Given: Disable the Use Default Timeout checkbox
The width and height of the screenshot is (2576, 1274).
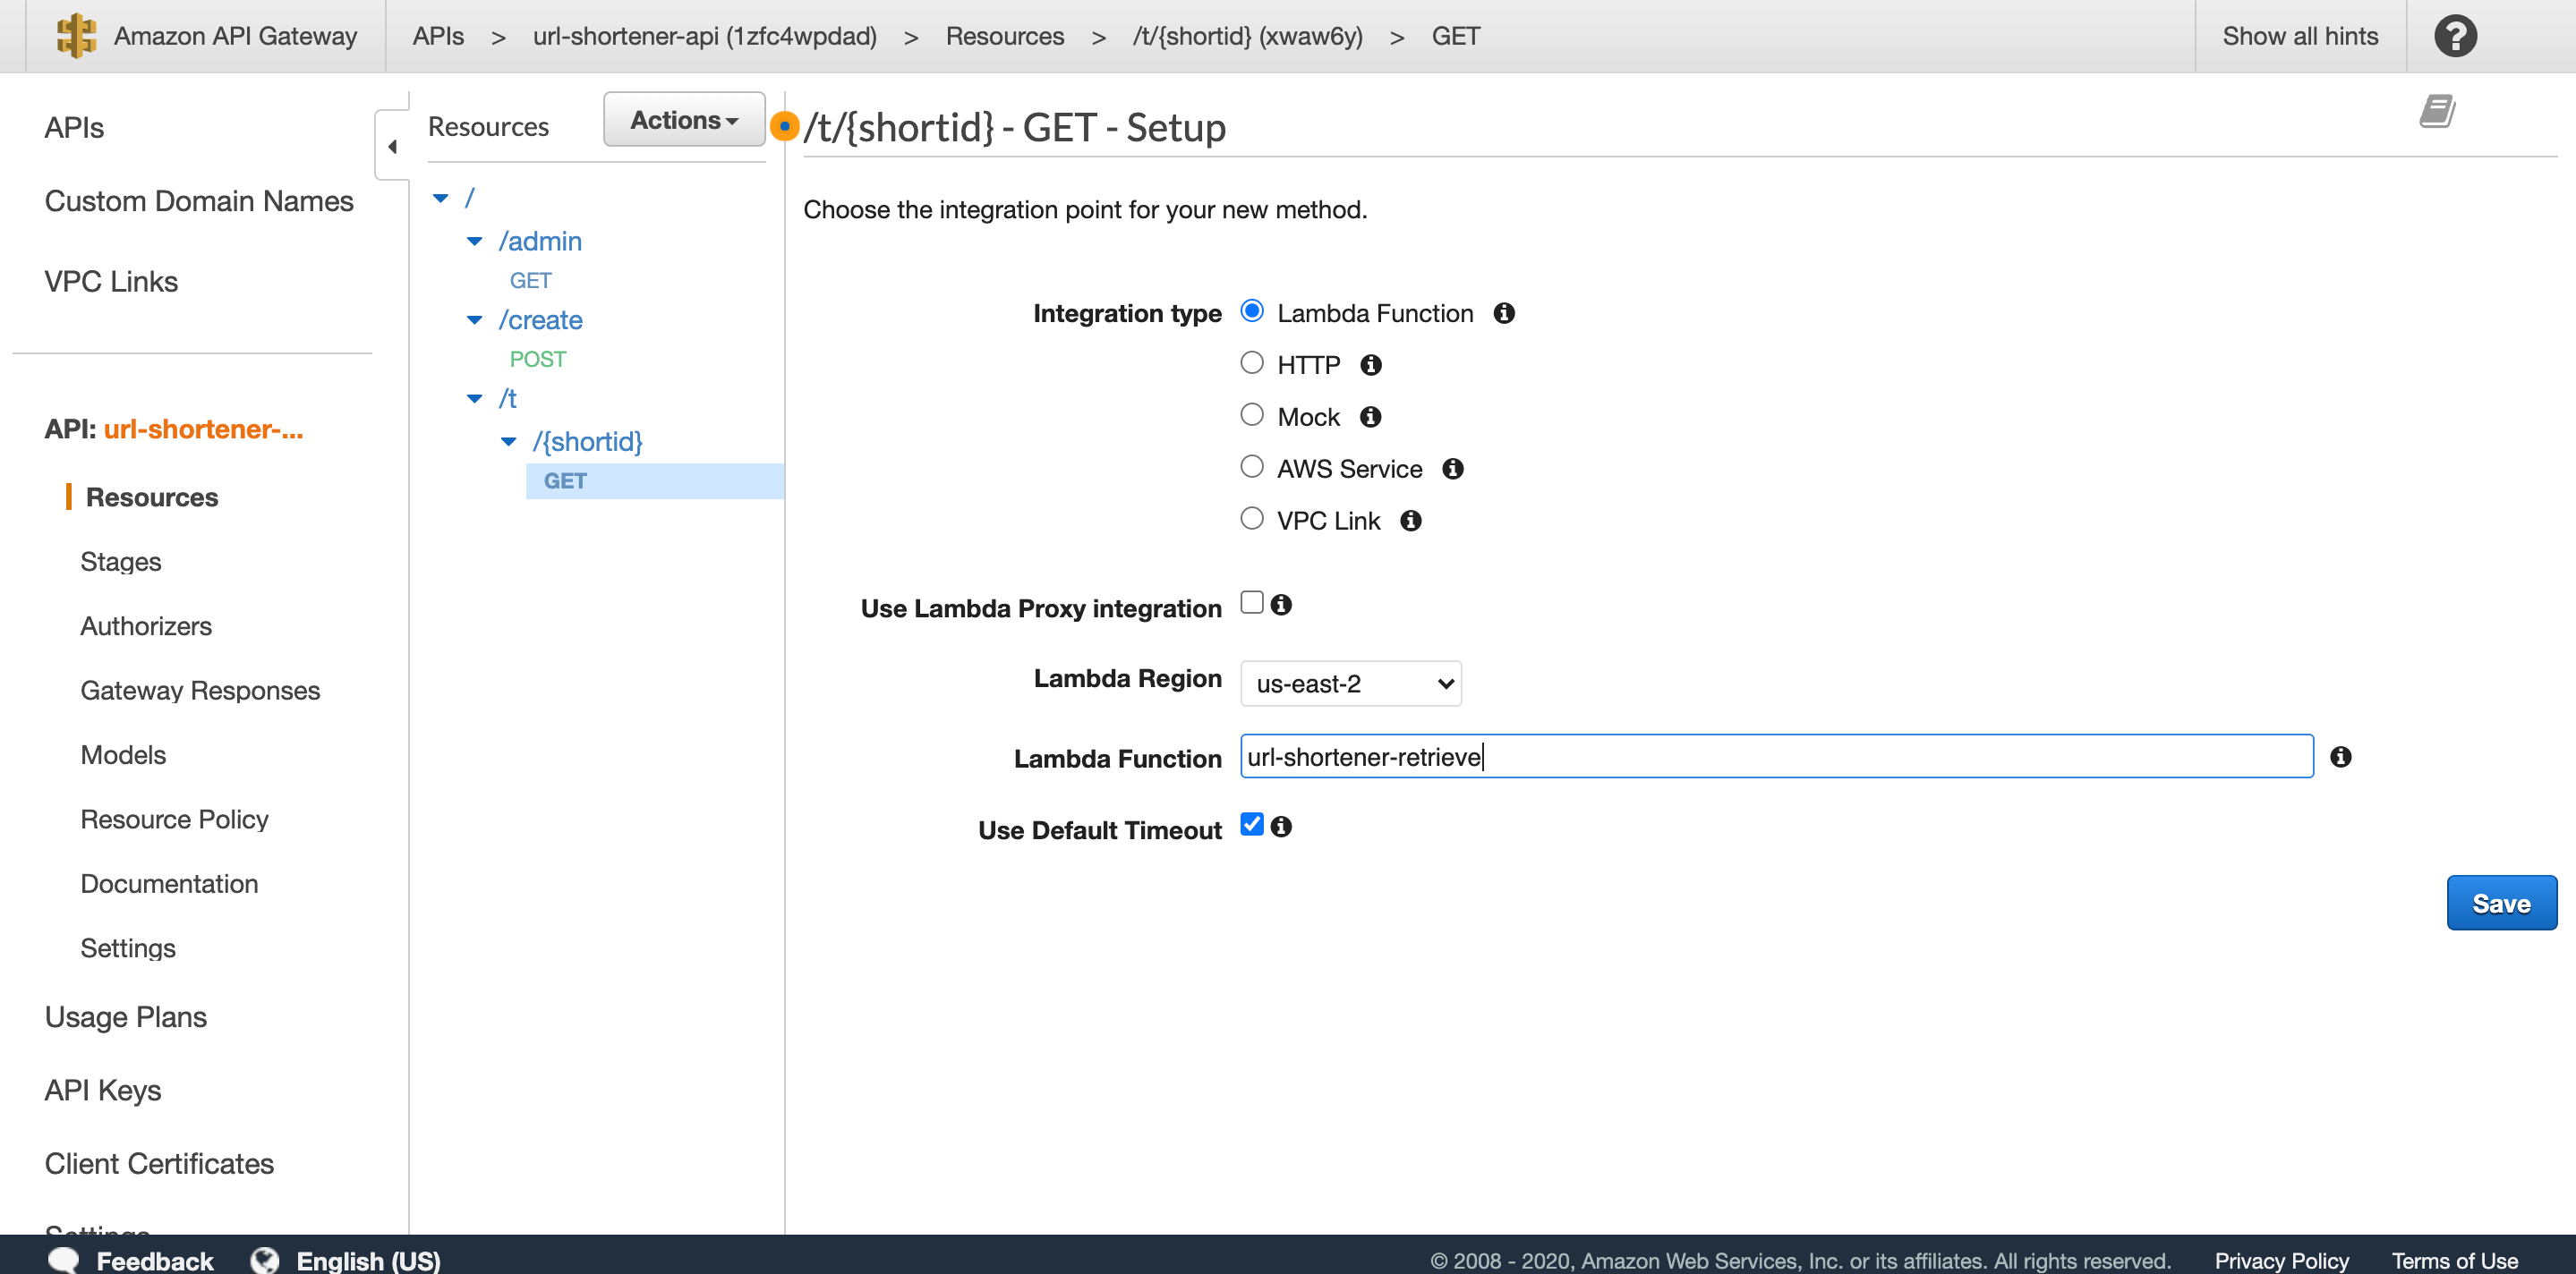Looking at the screenshot, I should click(x=1251, y=824).
